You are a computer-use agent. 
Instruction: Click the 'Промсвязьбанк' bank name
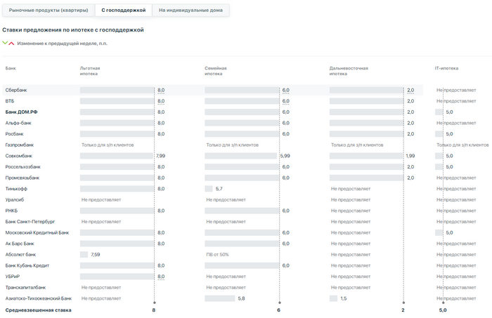click(22, 178)
